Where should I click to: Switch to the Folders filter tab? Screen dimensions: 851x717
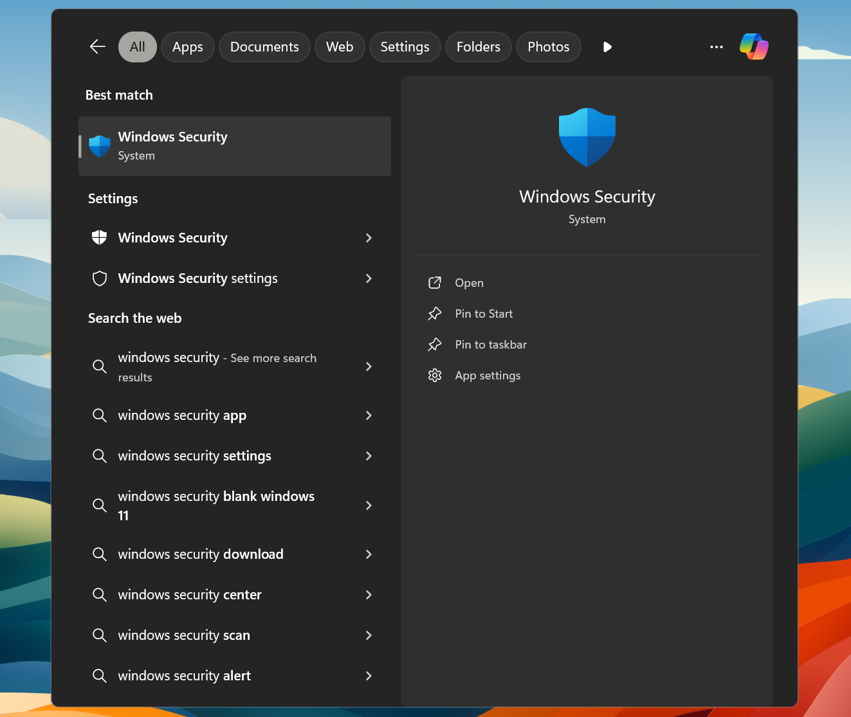pos(479,47)
